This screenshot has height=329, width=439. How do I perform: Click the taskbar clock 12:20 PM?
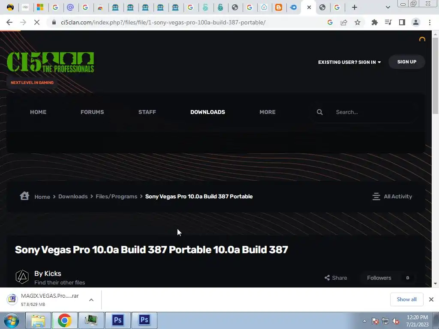tap(417, 317)
